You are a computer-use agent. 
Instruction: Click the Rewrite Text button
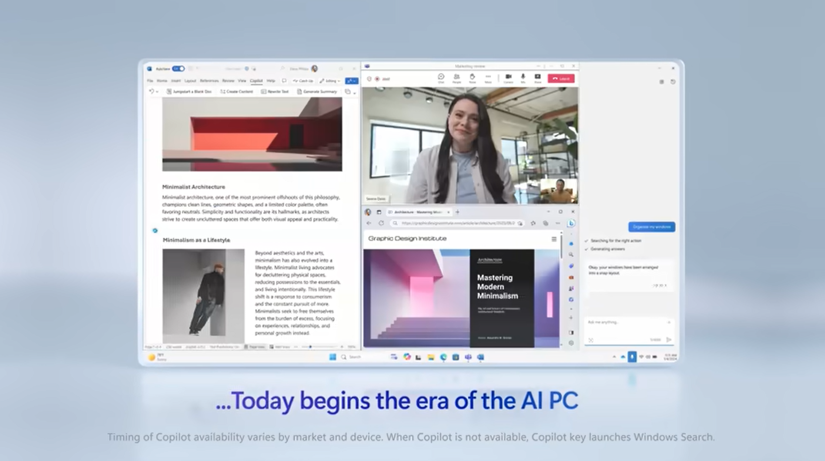tap(275, 91)
